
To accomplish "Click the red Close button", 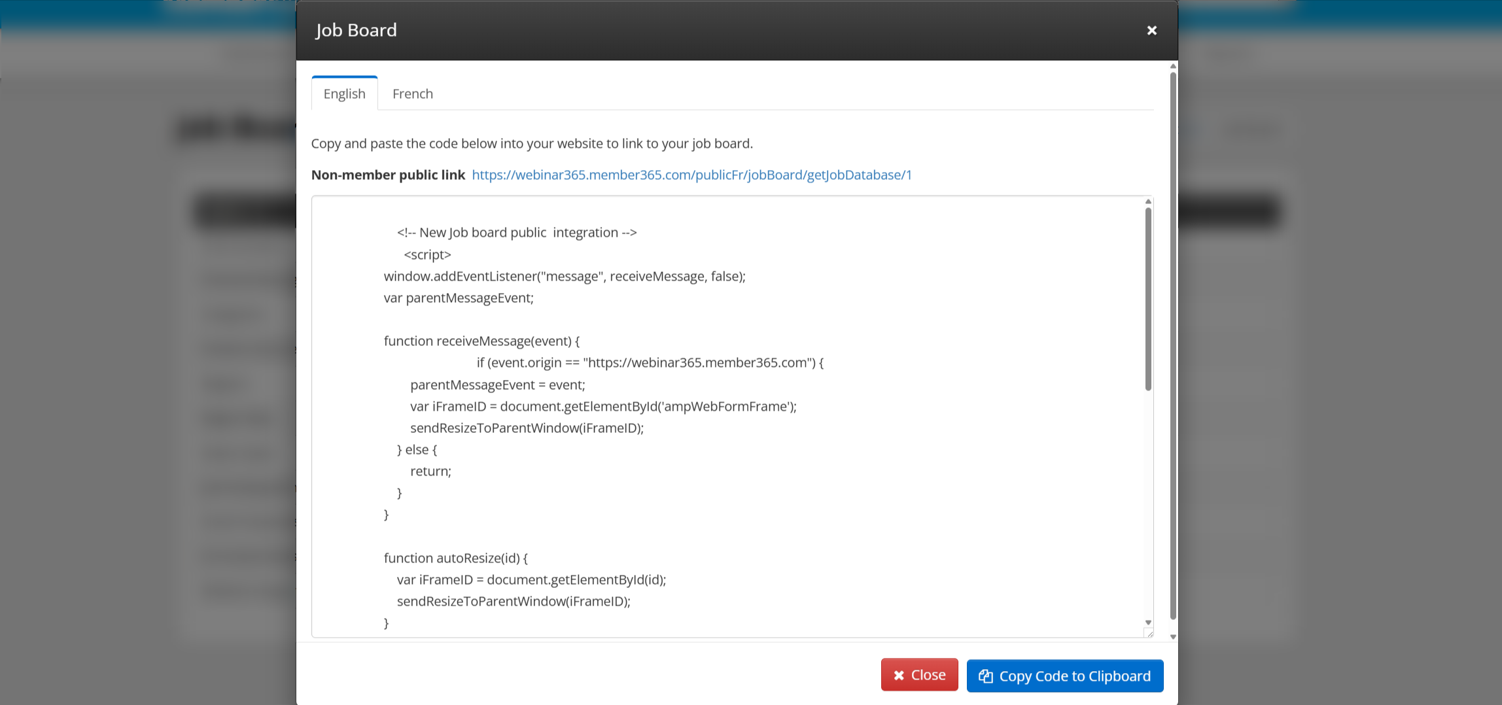I will [919, 674].
